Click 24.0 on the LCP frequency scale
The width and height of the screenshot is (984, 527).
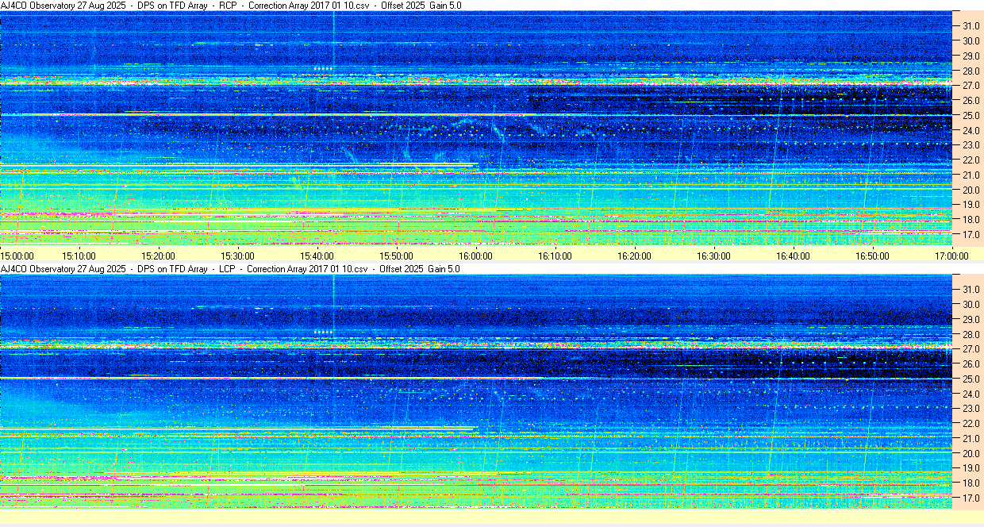tap(971, 394)
